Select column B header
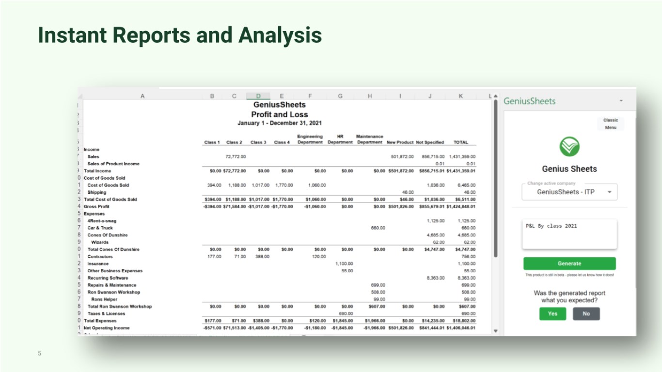Image resolution: width=662 pixels, height=372 pixels. [x=212, y=96]
